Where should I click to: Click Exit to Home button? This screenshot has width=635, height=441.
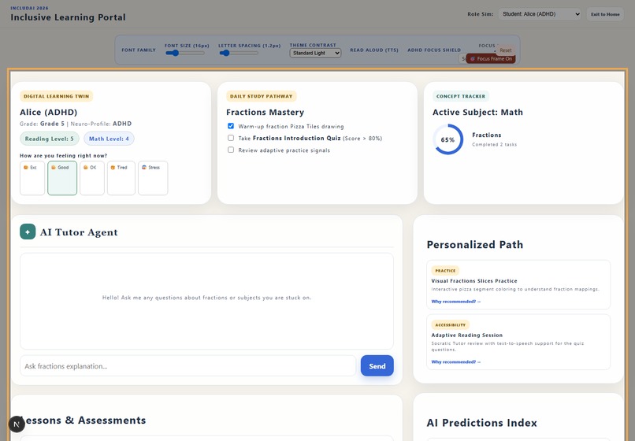point(605,14)
